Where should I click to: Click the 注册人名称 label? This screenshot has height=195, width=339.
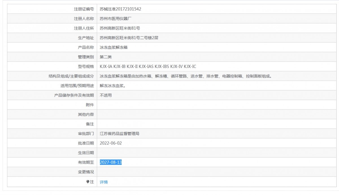(84, 19)
